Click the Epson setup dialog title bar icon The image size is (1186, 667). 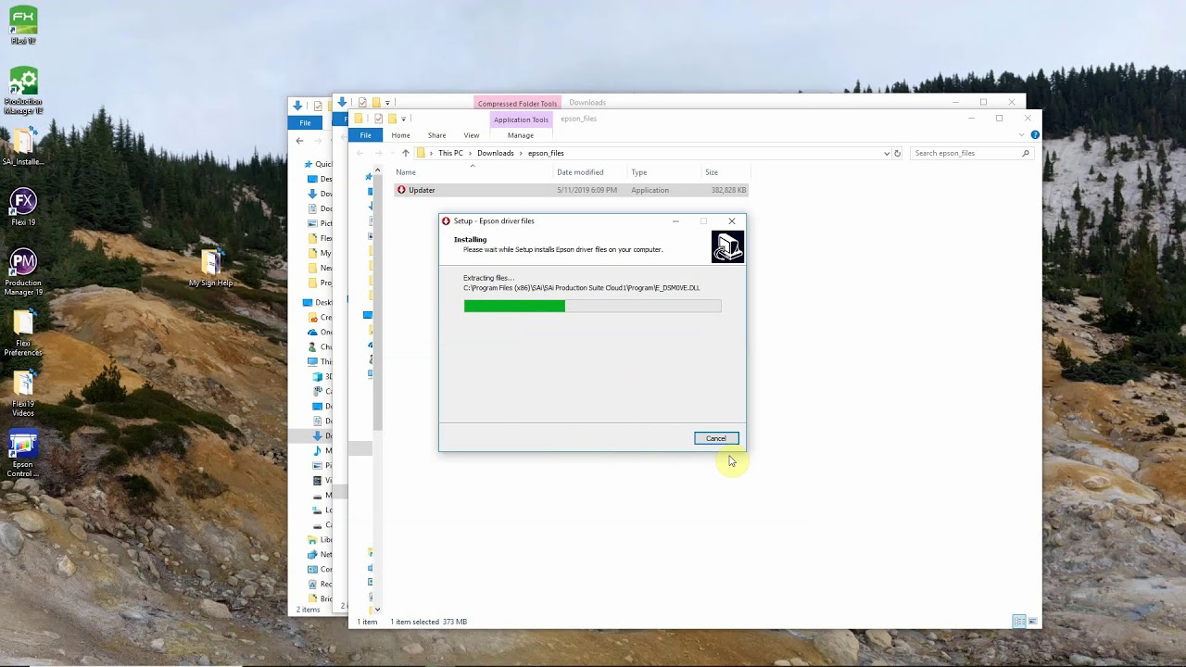446,221
